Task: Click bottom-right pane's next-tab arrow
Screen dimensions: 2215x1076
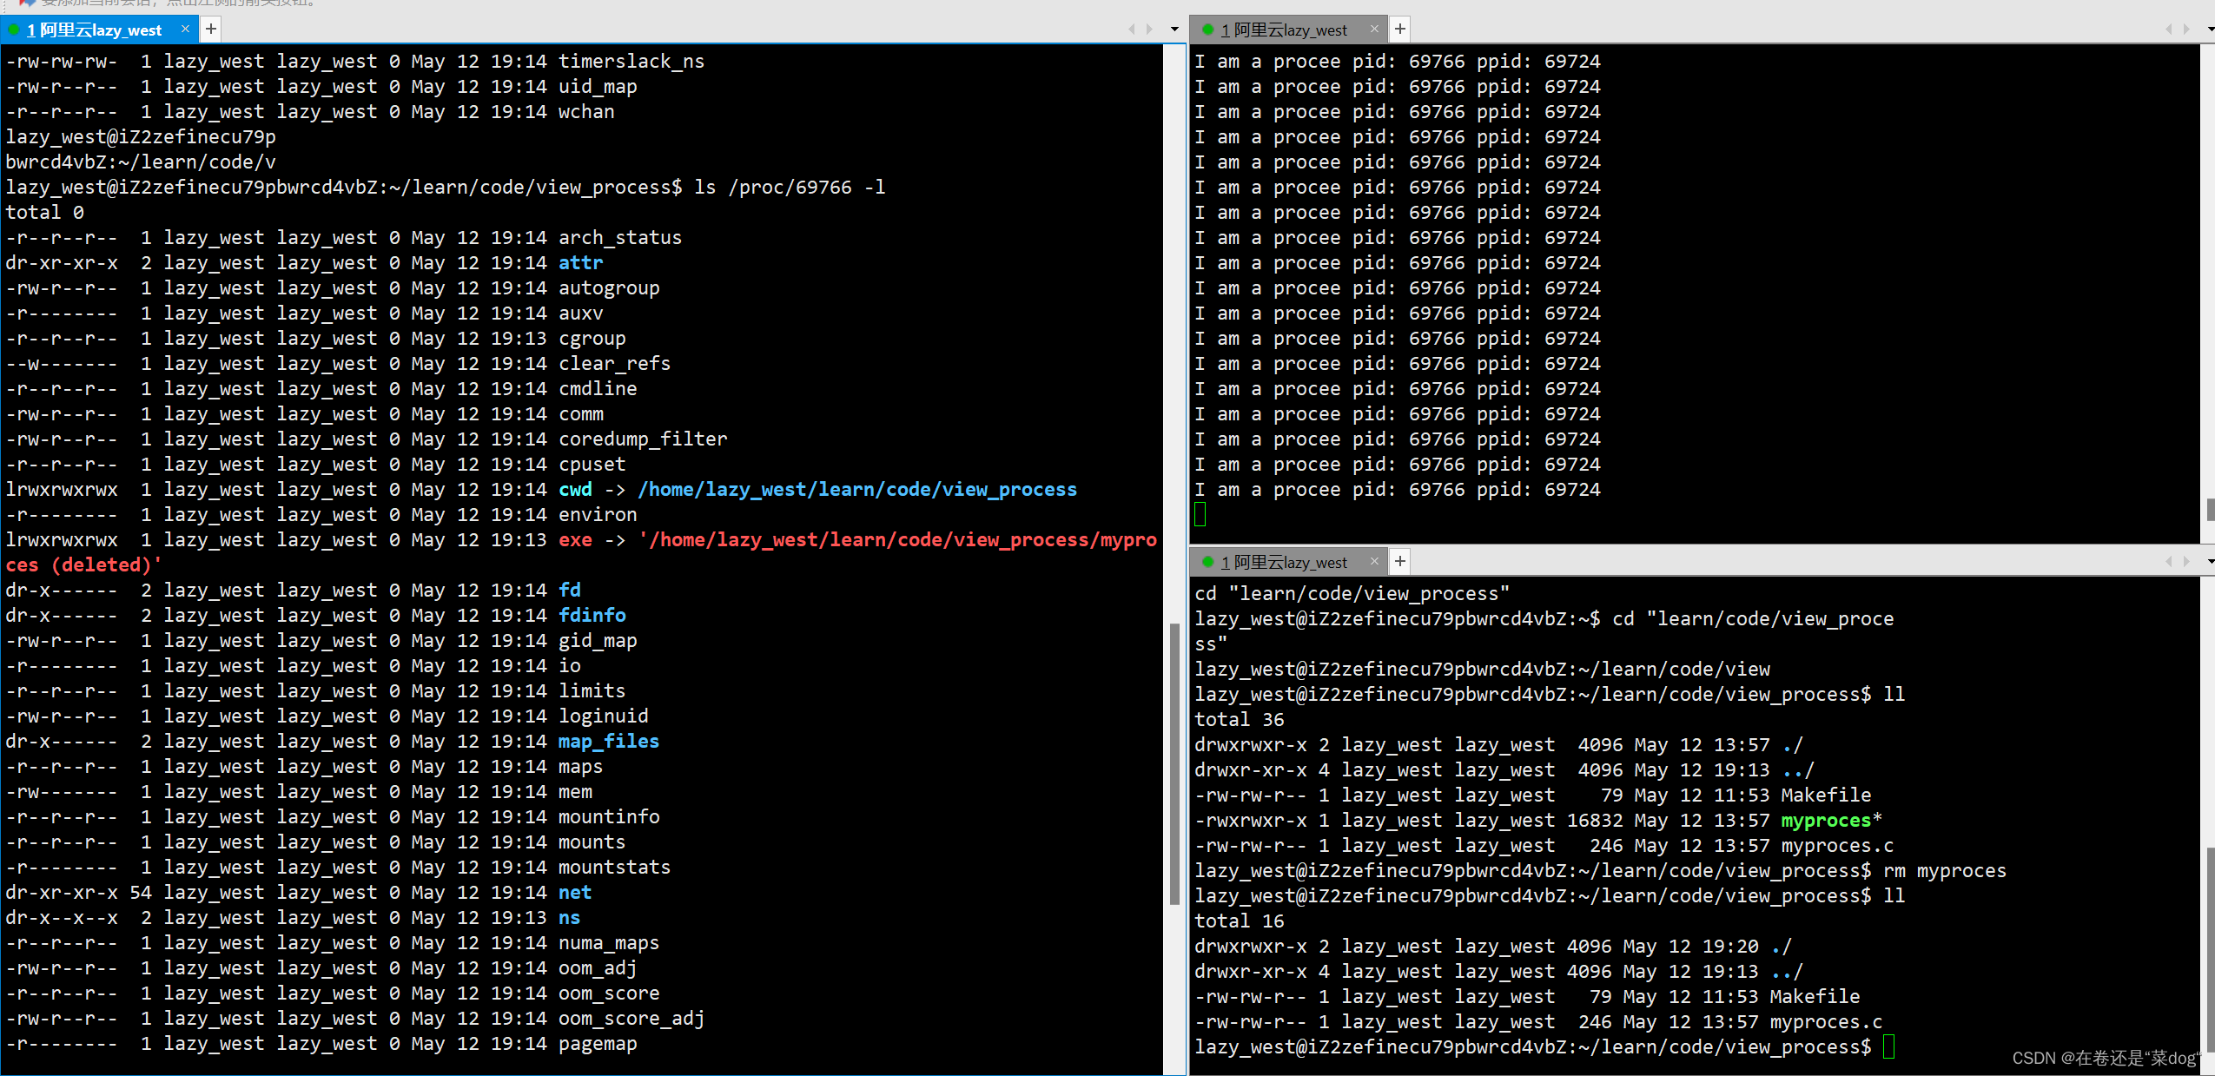Action: (x=2186, y=562)
